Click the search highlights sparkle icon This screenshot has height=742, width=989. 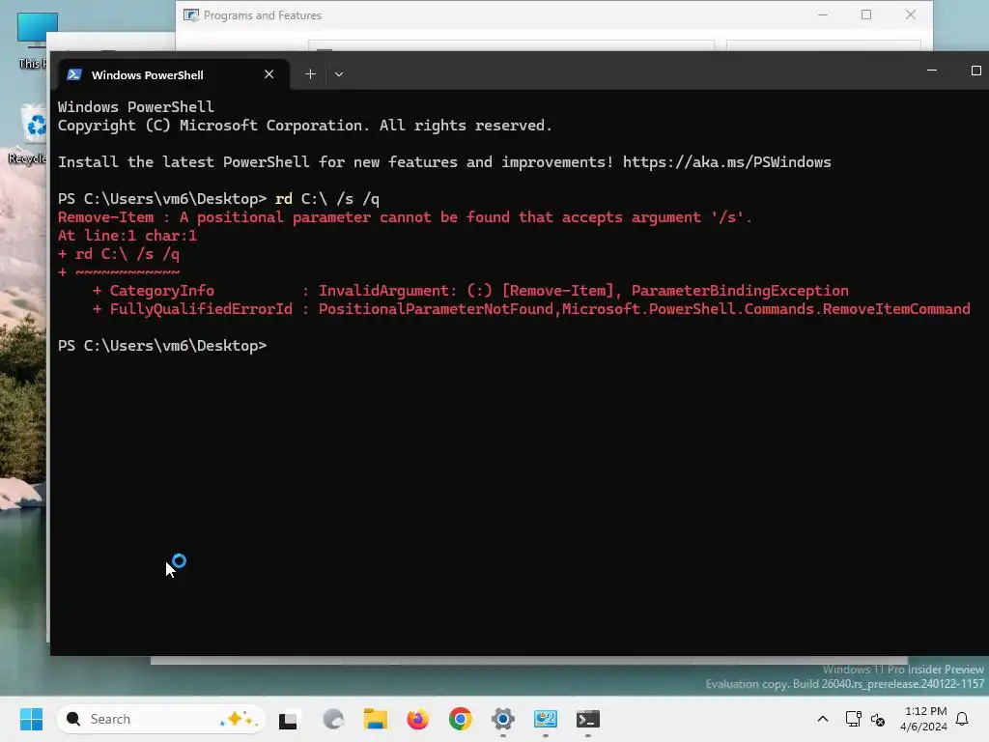[240, 719]
